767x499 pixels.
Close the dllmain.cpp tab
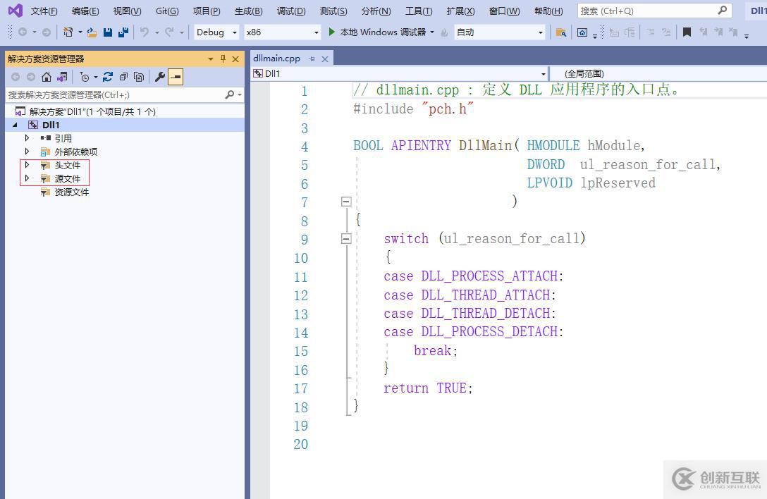click(x=325, y=59)
